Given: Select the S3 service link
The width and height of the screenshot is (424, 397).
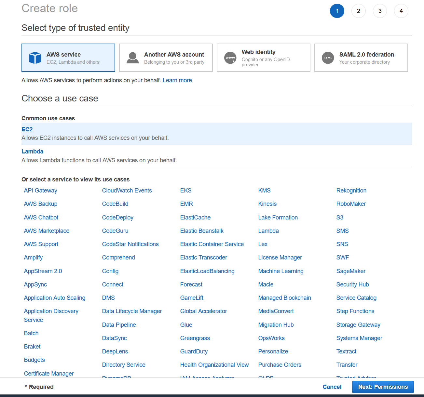Looking at the screenshot, I should 340,218.
